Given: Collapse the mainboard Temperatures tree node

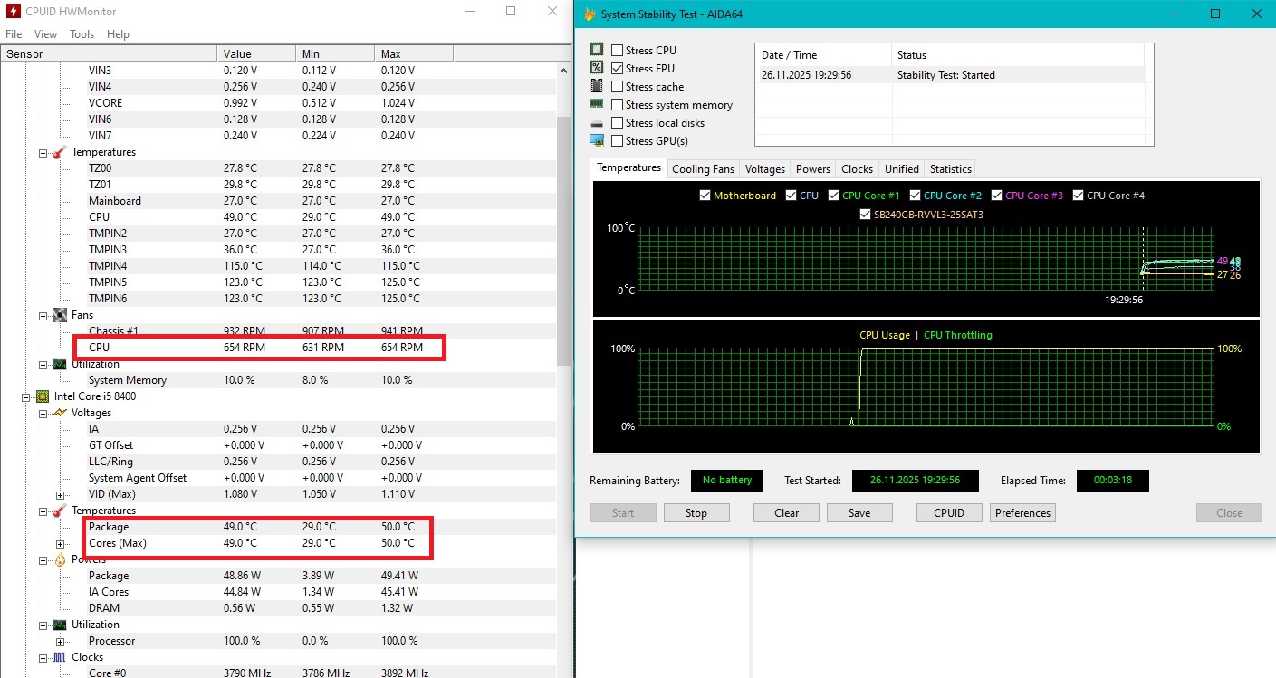Looking at the screenshot, I should [43, 152].
